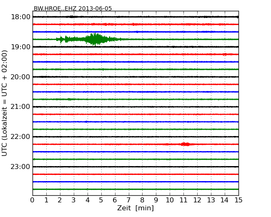Click the UTC Lokalzeit y-axis label
This screenshot has width=271, height=217.
pos(5,103)
